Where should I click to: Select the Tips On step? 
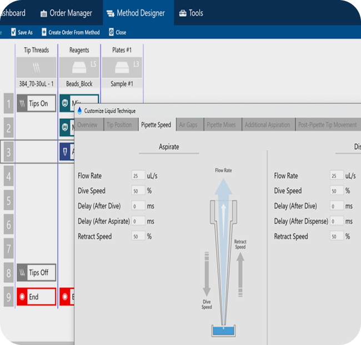[36, 103]
